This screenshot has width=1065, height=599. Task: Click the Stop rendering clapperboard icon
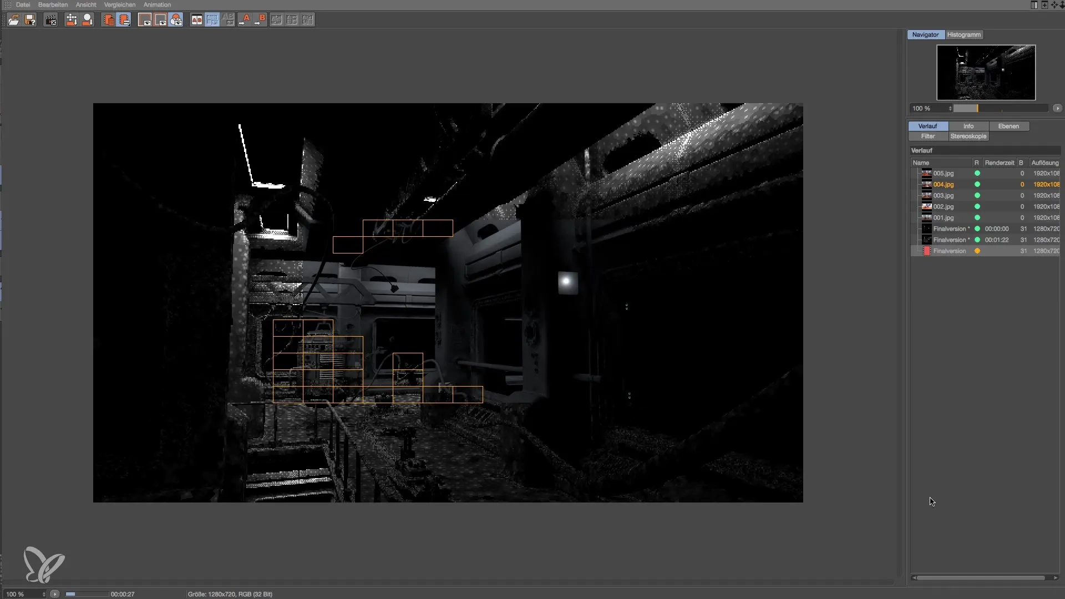(x=51, y=20)
